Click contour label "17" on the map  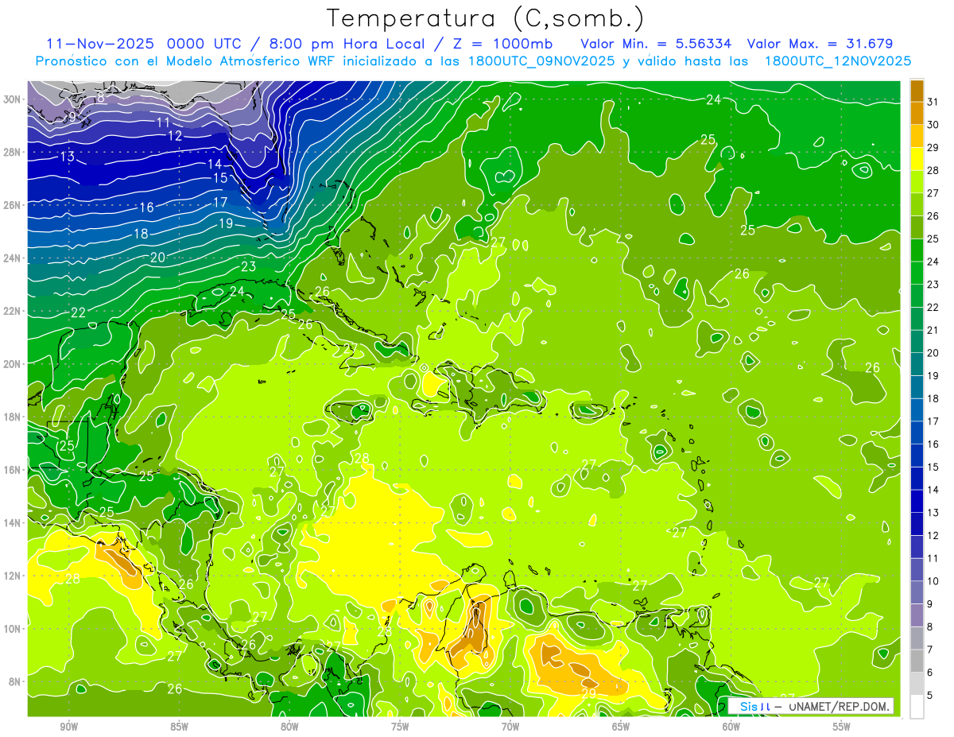220,203
